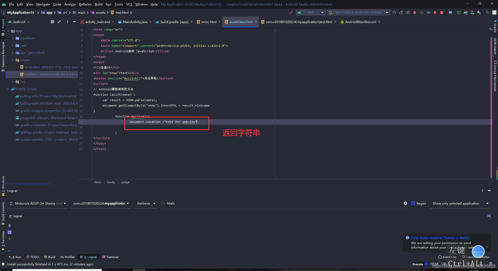Screen dimensions: 498x271
Task: Click Run Anything terminal icon in toolbar
Action: coord(459,12)
